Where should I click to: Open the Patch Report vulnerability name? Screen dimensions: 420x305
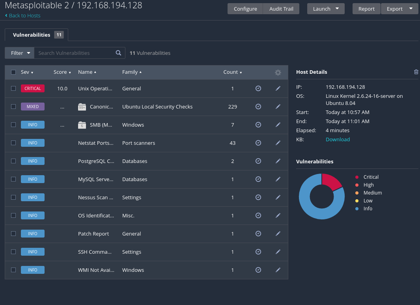93,234
